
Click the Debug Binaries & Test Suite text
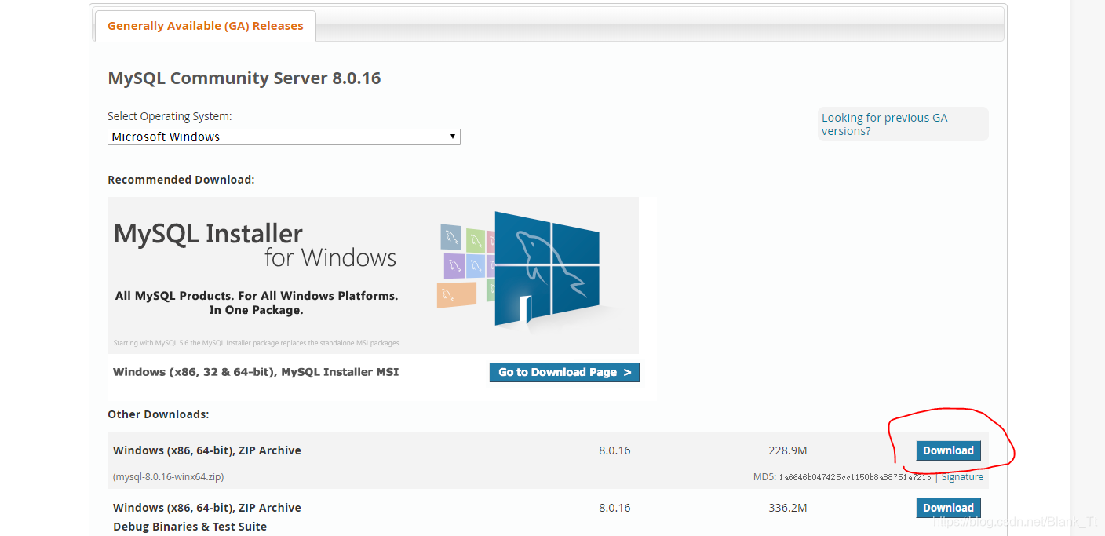(x=190, y=527)
